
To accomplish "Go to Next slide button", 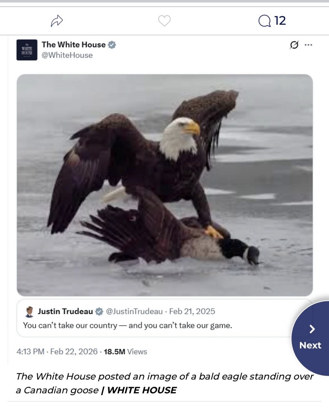I will 310,338.
